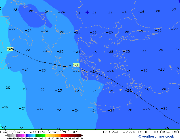Click the 560 contour label near the left edge
Image resolution: width=180 pixels, height=139 pixels.
(10, 49)
